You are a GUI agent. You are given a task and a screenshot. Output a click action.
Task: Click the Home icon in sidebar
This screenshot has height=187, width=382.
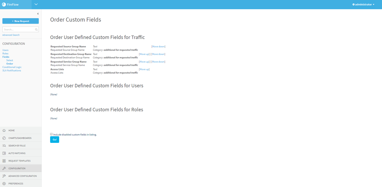tap(4, 130)
